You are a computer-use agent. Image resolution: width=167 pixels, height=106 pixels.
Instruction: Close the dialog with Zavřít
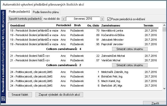click(x=155, y=103)
